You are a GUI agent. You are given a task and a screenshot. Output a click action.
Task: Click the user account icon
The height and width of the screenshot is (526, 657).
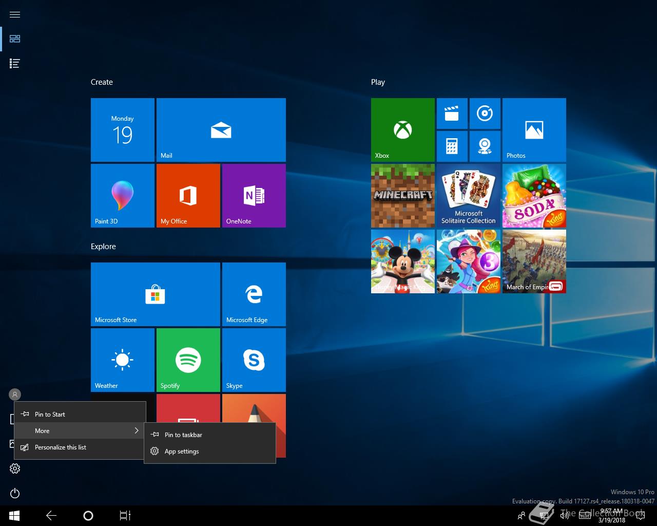pyautogui.click(x=15, y=394)
